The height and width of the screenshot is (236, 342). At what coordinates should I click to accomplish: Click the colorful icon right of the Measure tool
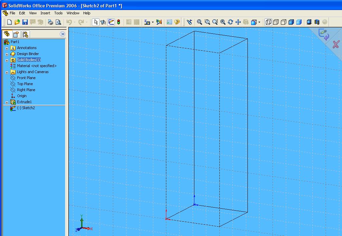(159, 22)
